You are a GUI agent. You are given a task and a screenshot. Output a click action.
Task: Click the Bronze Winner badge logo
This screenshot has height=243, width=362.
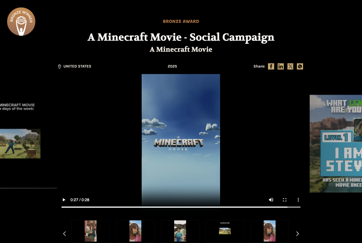pyautogui.click(x=21, y=22)
